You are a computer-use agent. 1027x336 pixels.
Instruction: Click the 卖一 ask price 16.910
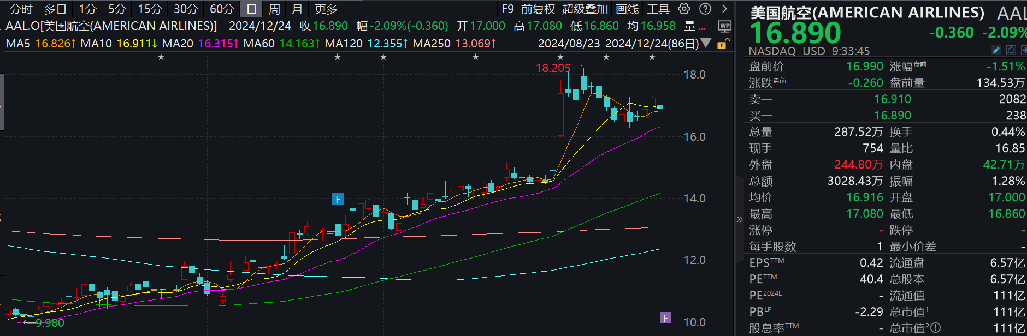[893, 99]
